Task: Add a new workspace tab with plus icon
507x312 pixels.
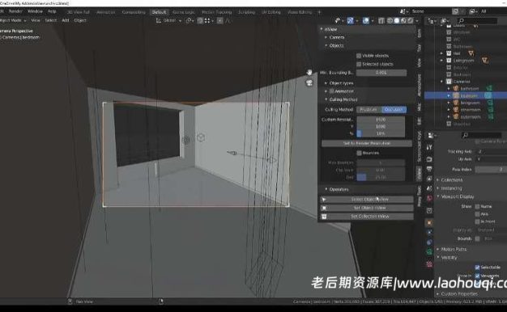Action: click(x=319, y=12)
